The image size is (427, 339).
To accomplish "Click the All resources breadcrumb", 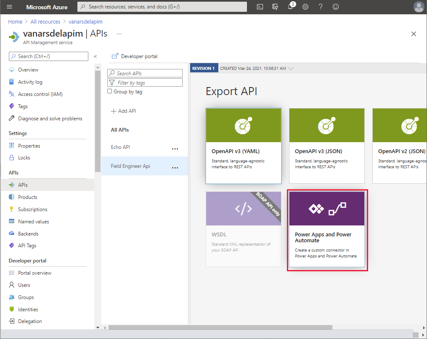I will pos(45,21).
